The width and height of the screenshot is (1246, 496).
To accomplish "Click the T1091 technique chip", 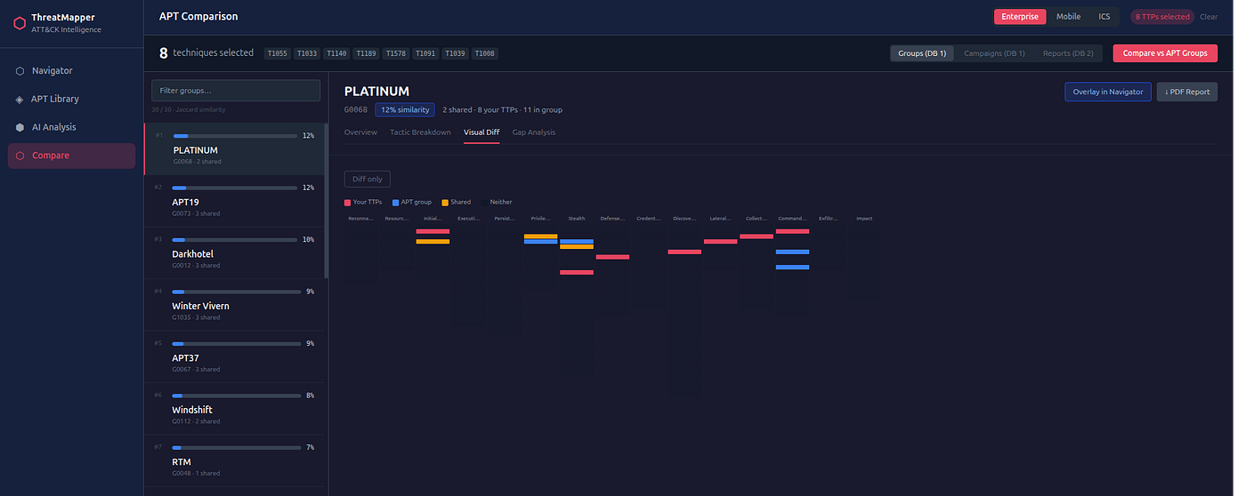I will point(425,53).
